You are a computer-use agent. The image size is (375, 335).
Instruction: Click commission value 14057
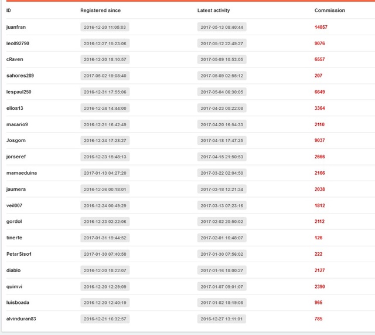tap(321, 27)
